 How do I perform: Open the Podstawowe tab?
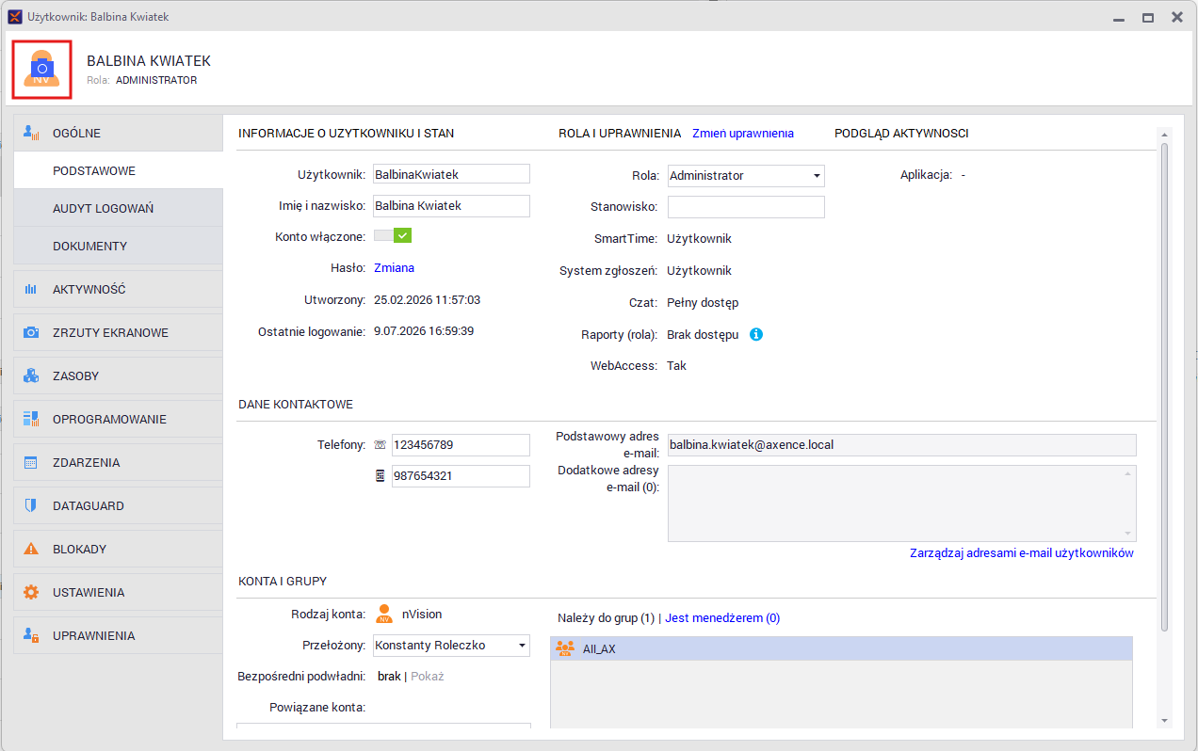tap(119, 171)
